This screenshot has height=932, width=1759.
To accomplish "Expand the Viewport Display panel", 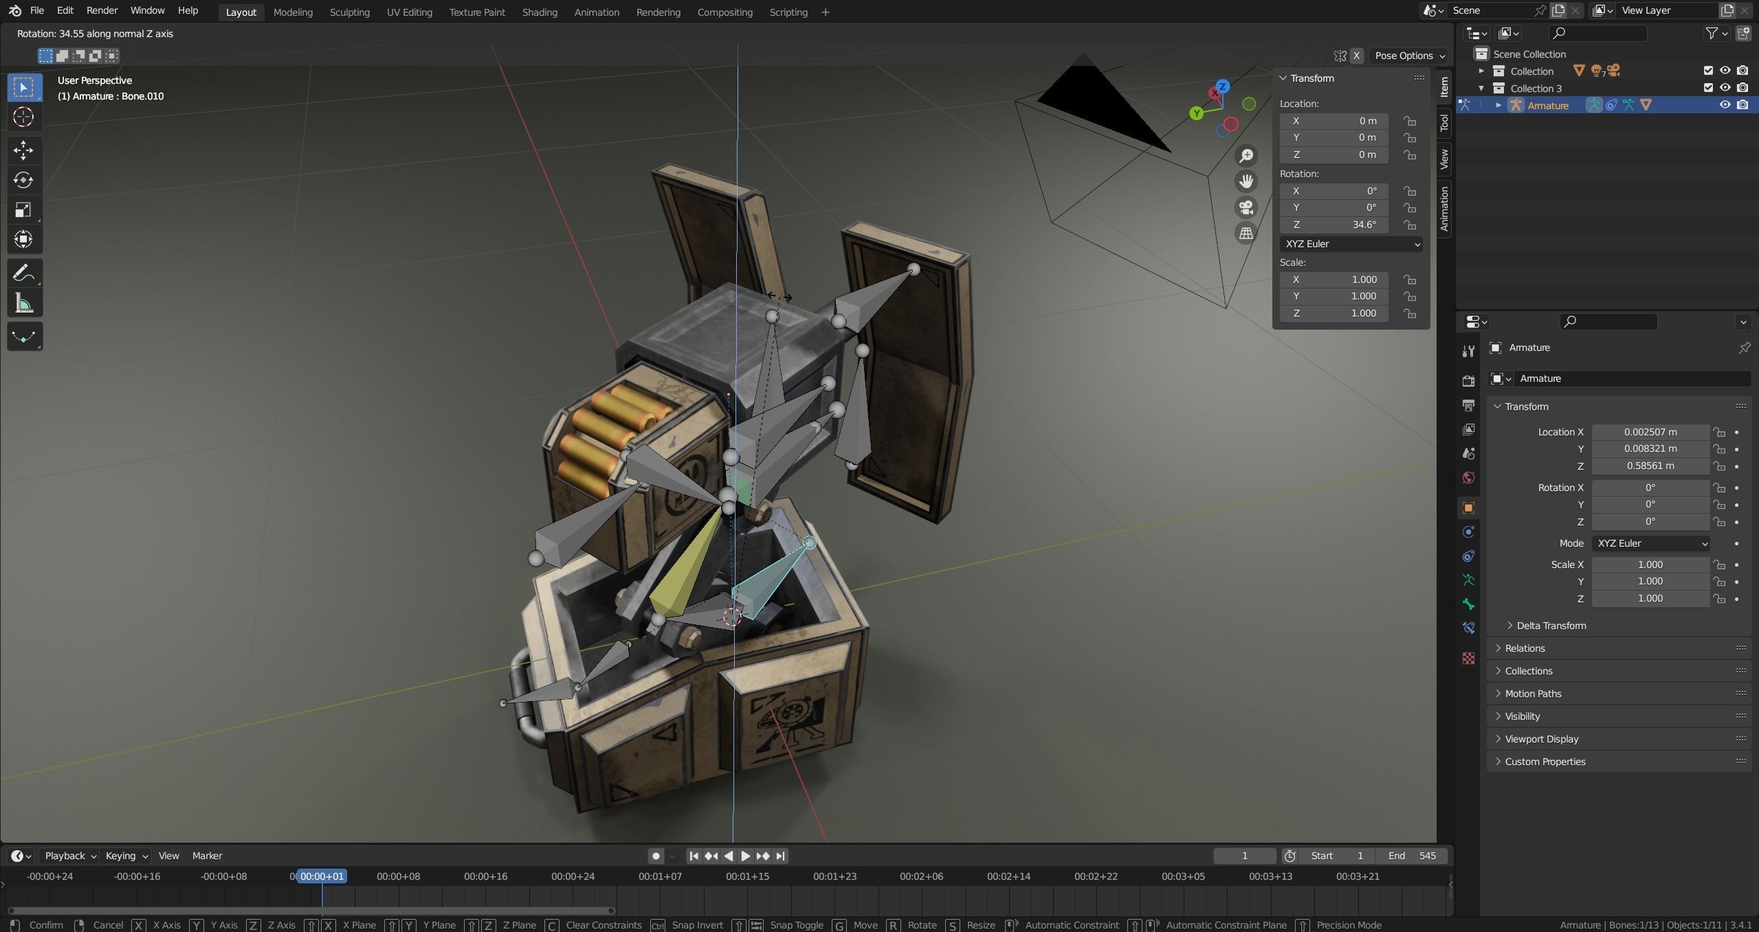I will click(x=1541, y=739).
